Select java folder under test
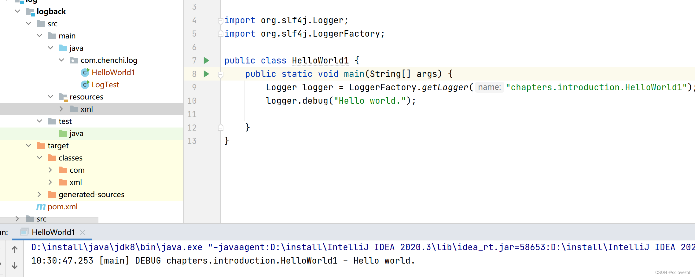Screen dimensions: 695x277 tap(92, 133)
